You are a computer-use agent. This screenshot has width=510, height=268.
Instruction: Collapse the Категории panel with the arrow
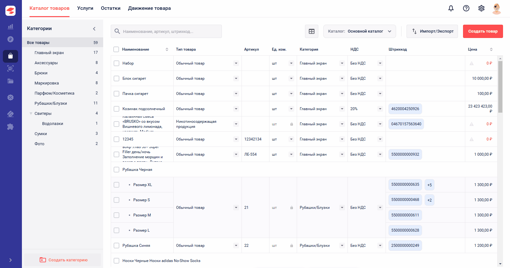94,29
